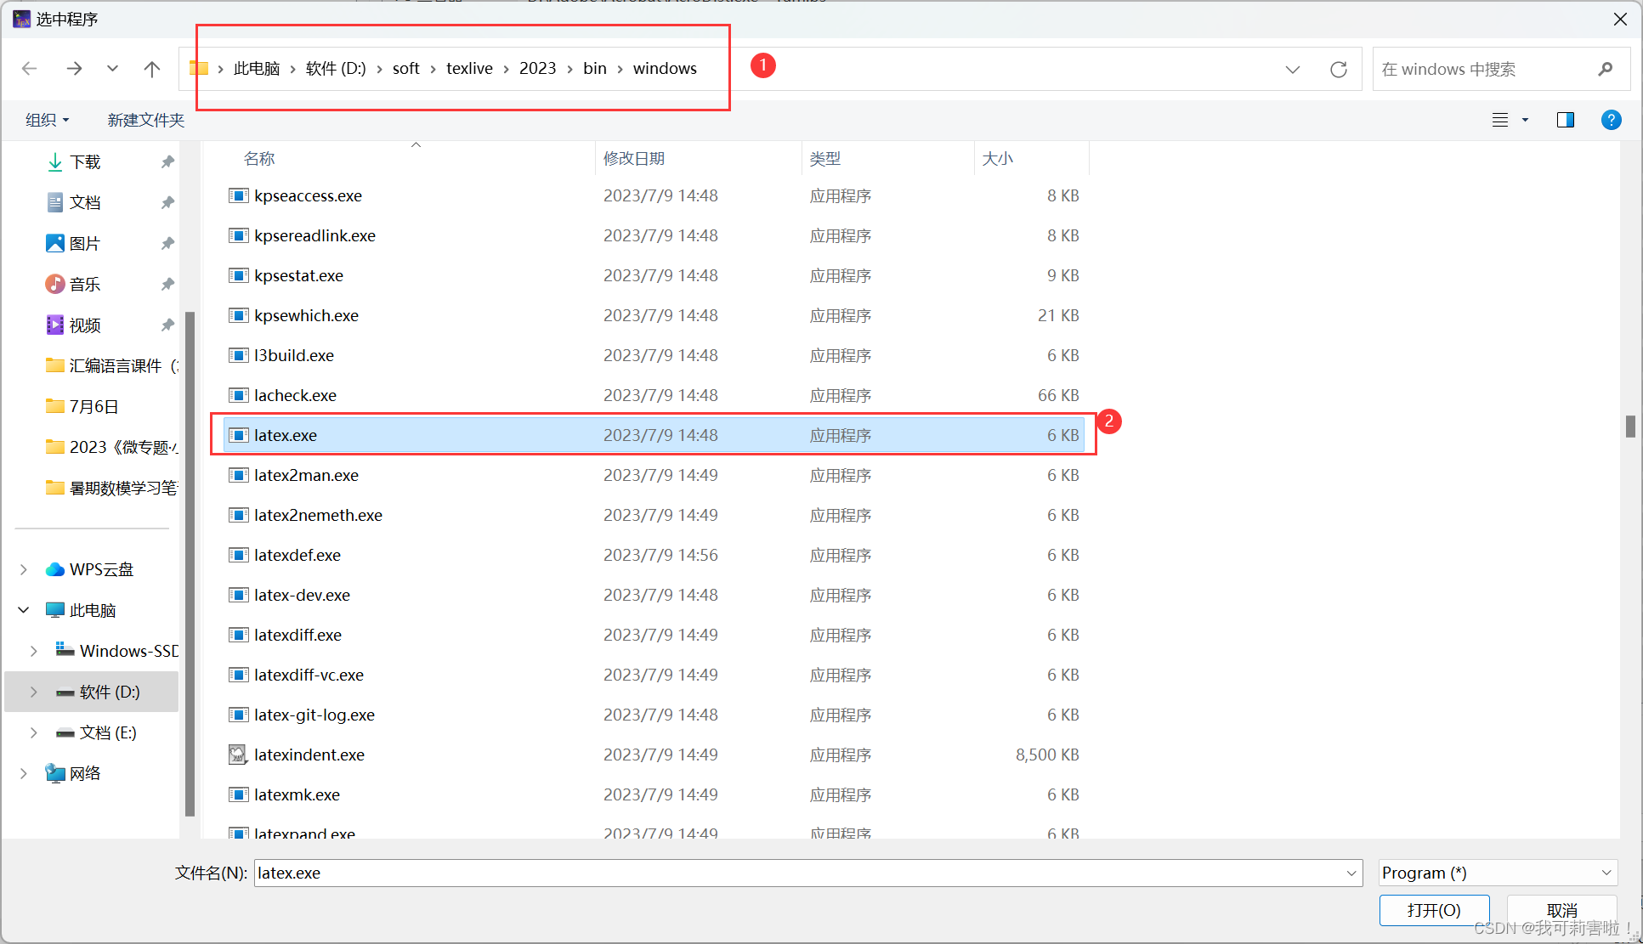
Task: Open the Program (*) file type dropdown
Action: tap(1497, 873)
